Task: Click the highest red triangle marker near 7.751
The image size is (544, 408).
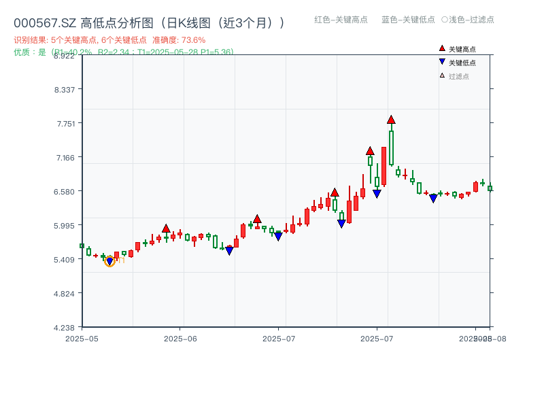Action: tap(391, 120)
